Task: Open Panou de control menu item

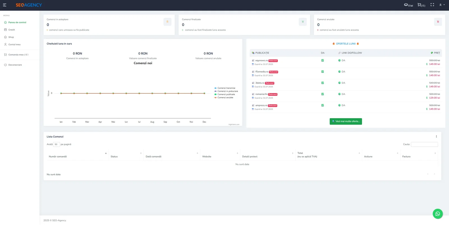Action: tap(17, 22)
